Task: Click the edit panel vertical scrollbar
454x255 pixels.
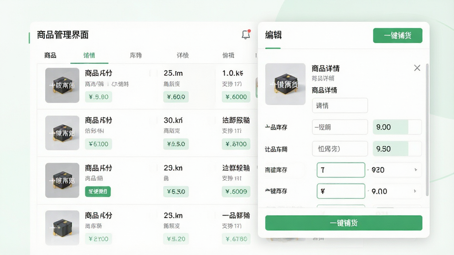Action: click(427, 130)
